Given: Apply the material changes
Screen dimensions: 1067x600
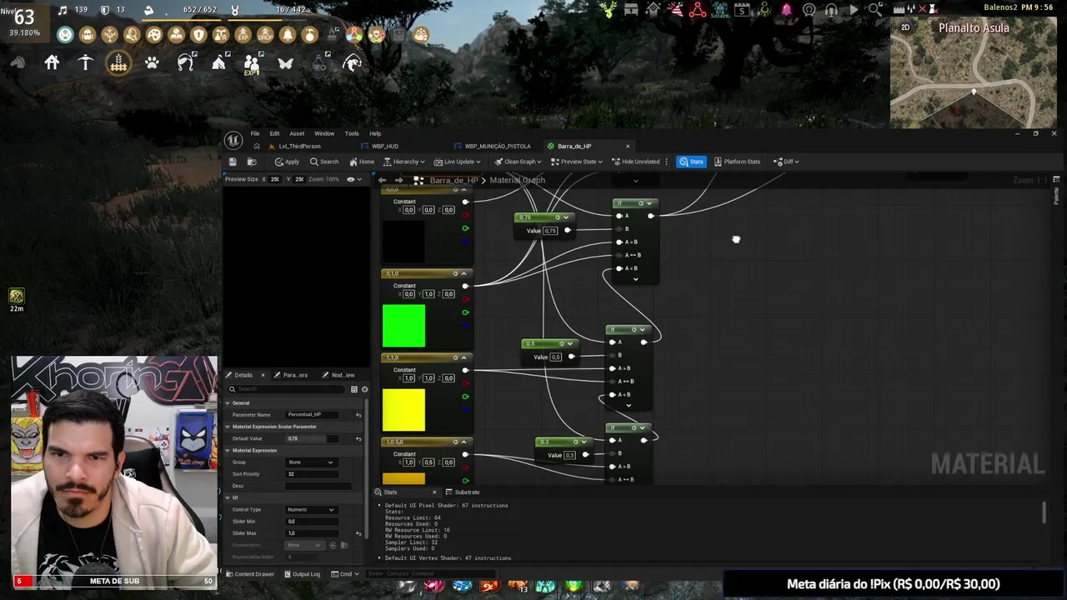Looking at the screenshot, I should click(x=287, y=162).
